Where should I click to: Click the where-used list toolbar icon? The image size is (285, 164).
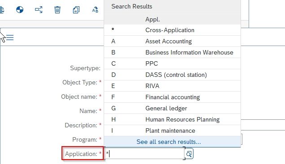pyautogui.click(x=39, y=9)
